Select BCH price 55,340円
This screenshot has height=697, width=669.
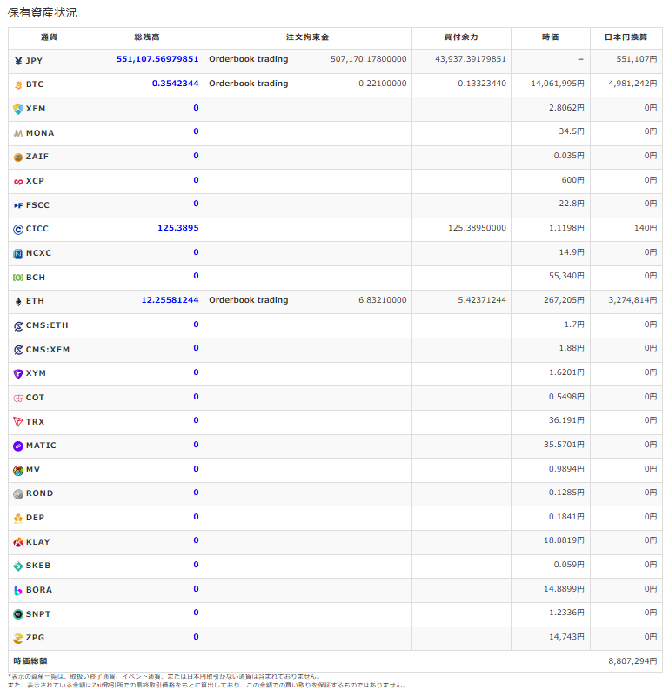(566, 276)
